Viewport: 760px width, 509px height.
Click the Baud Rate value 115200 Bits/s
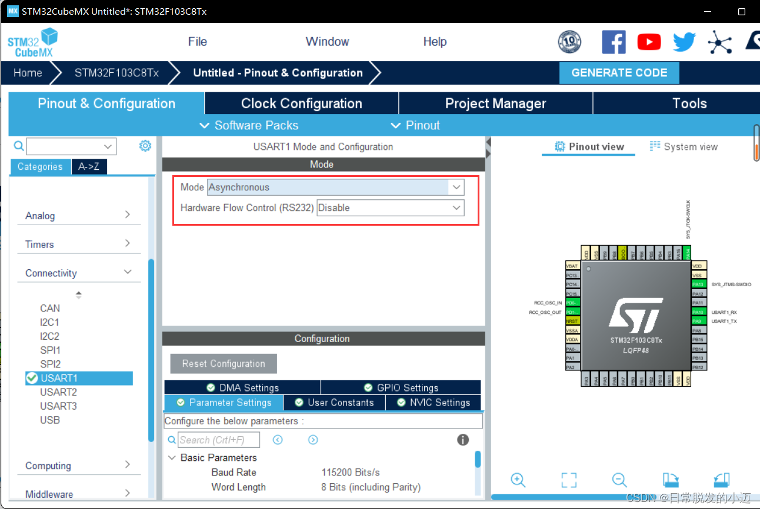351,473
